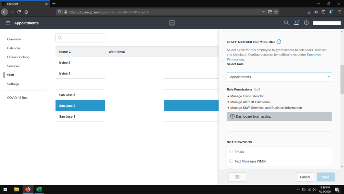Open Online Booking section
This screenshot has width=344, height=194.
[x=18, y=57]
